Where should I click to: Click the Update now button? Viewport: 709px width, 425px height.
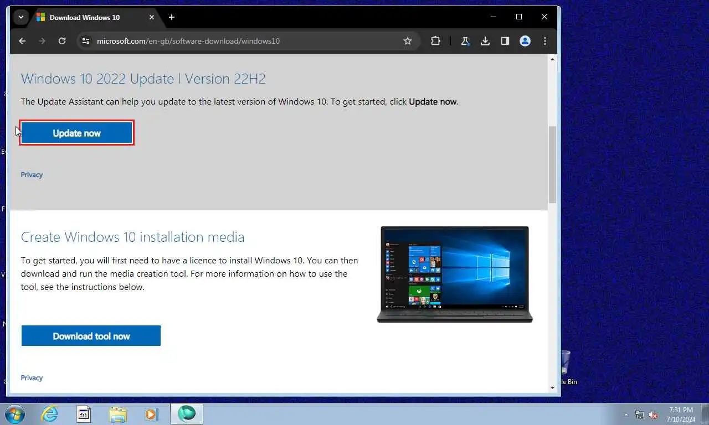click(x=76, y=133)
